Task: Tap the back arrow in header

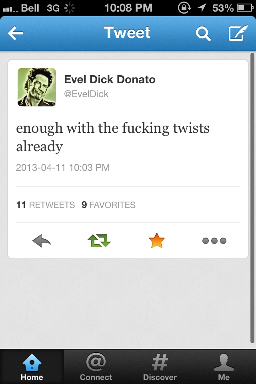Action: tap(16, 33)
